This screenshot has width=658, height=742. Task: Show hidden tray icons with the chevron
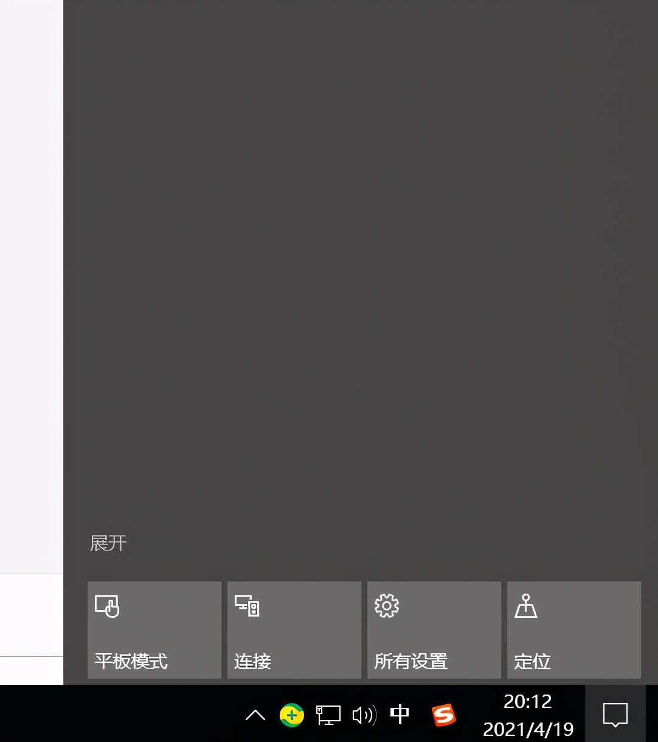[x=255, y=715]
